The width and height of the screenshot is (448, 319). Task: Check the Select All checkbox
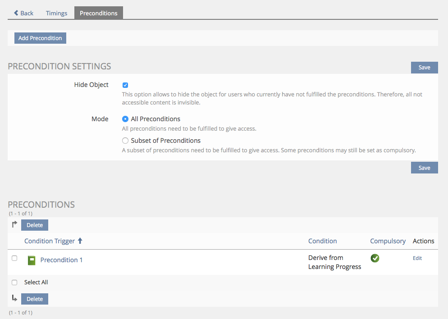coord(14,283)
